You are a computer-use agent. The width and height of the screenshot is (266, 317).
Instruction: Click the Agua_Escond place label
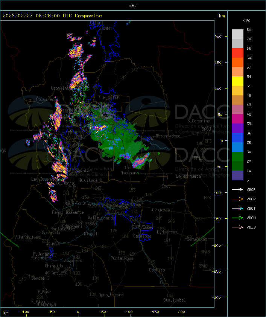[x=111, y=295]
